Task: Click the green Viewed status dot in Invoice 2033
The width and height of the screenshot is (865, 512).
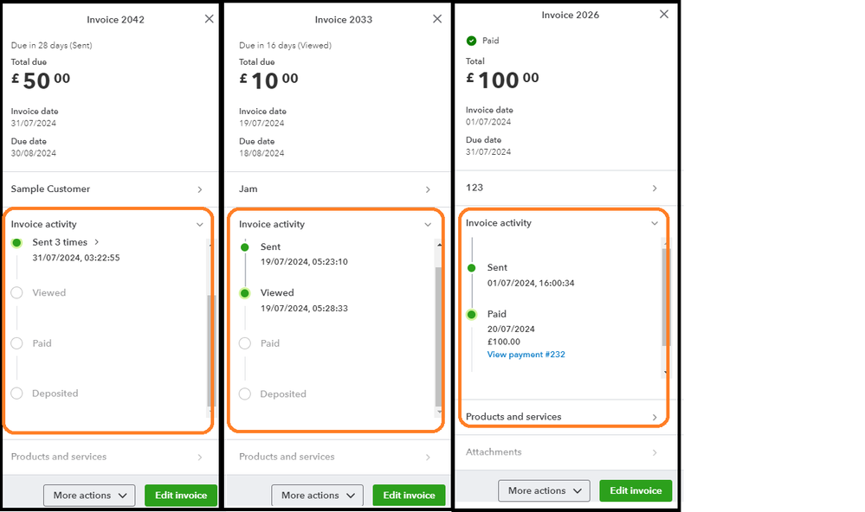Action: (245, 293)
